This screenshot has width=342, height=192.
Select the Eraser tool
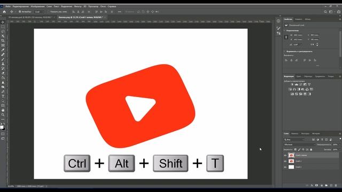click(3, 73)
